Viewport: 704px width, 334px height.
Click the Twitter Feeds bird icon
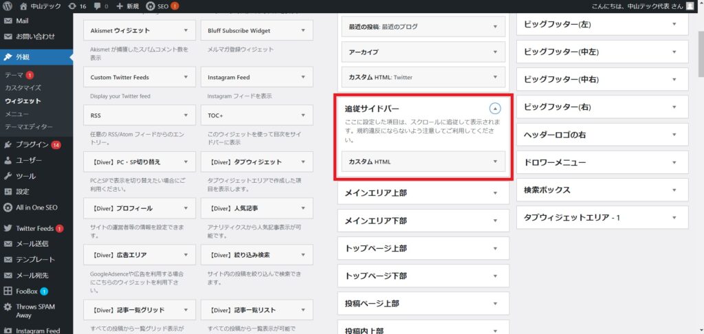click(x=8, y=228)
